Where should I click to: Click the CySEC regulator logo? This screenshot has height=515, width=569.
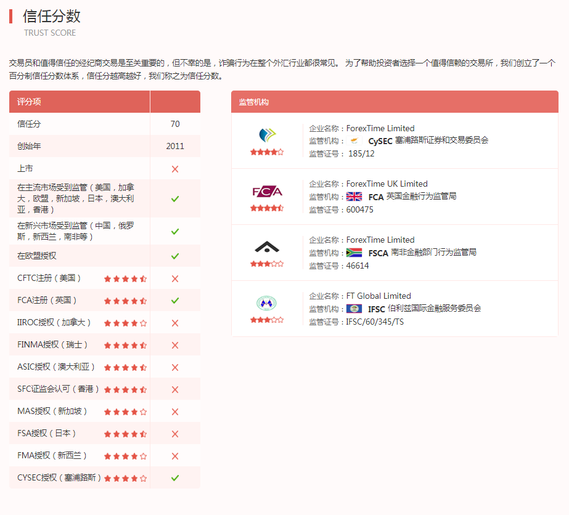(267, 135)
